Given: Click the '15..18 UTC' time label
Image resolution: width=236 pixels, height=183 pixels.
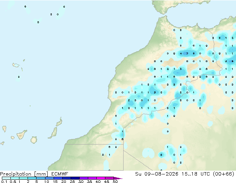Looking at the screenshot, I should 195,174.
